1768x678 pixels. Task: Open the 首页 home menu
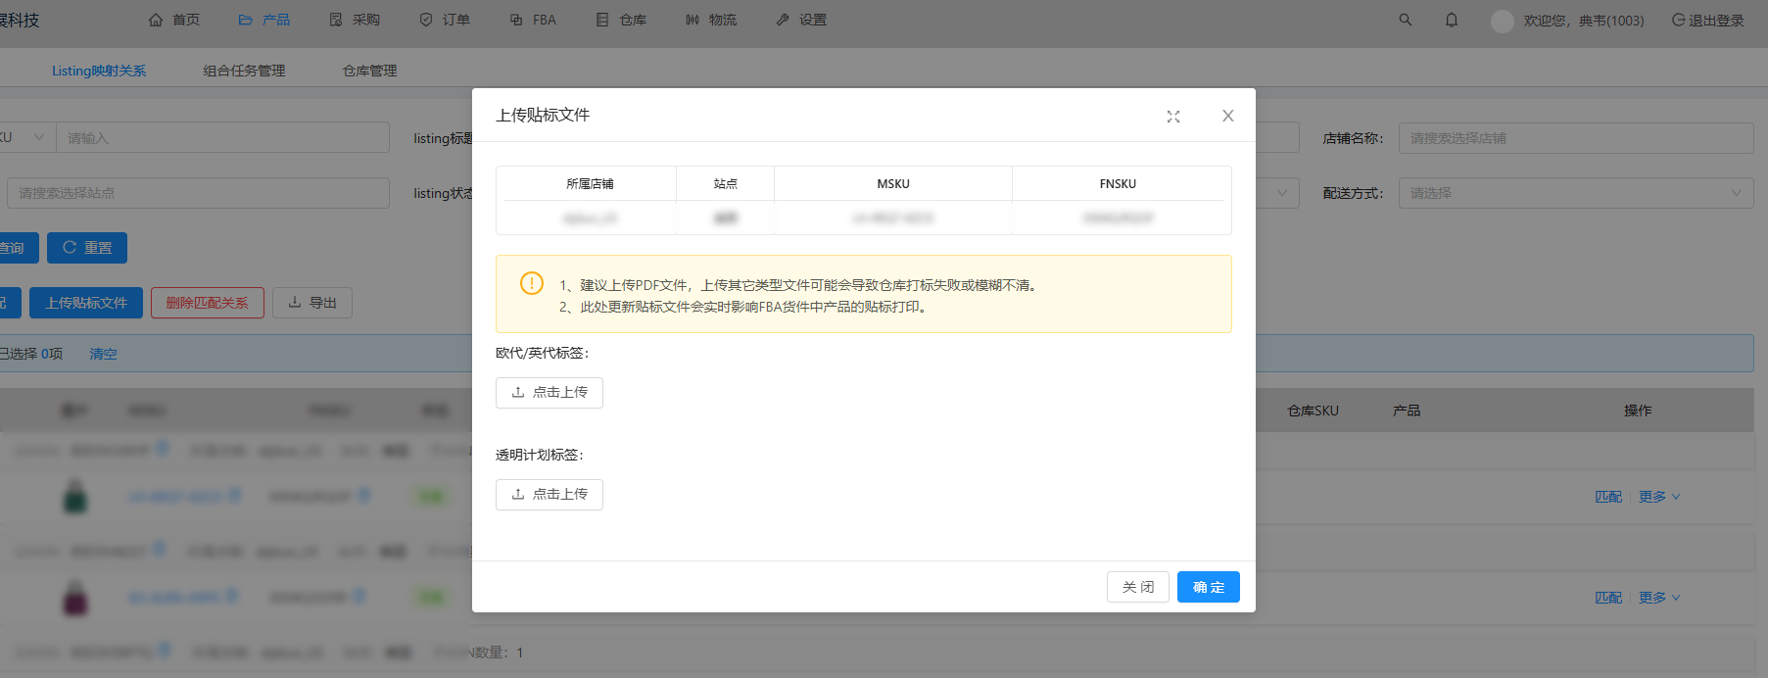coord(174,20)
